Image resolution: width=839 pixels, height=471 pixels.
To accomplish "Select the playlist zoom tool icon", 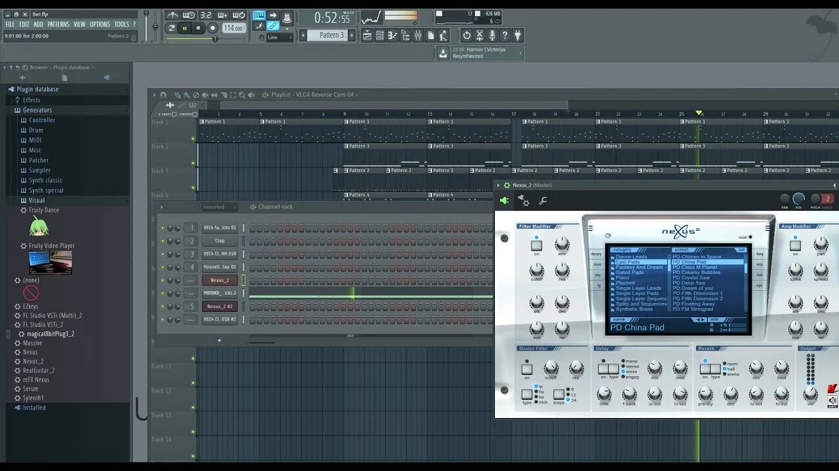I will click(x=242, y=95).
